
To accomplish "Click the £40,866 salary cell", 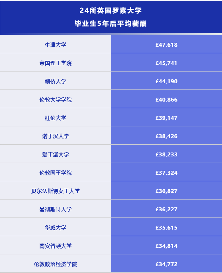I will 166,100.
